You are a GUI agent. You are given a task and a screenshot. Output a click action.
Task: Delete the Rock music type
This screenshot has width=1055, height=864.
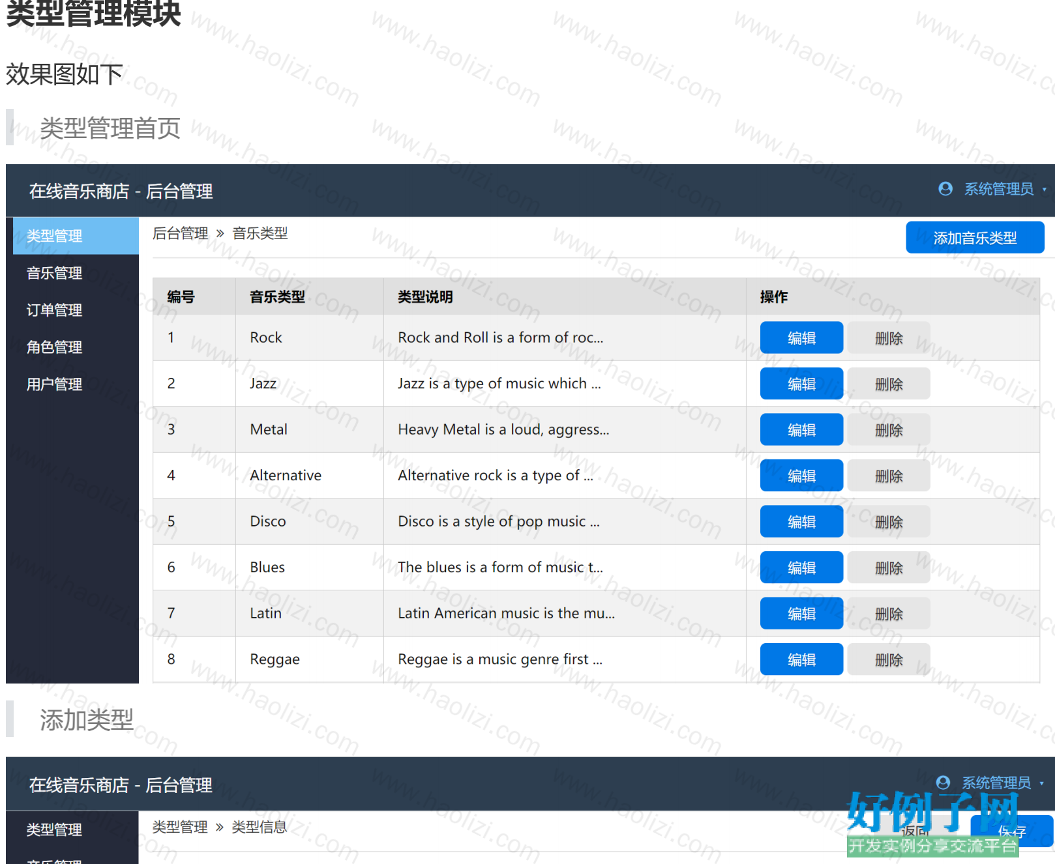coord(889,338)
